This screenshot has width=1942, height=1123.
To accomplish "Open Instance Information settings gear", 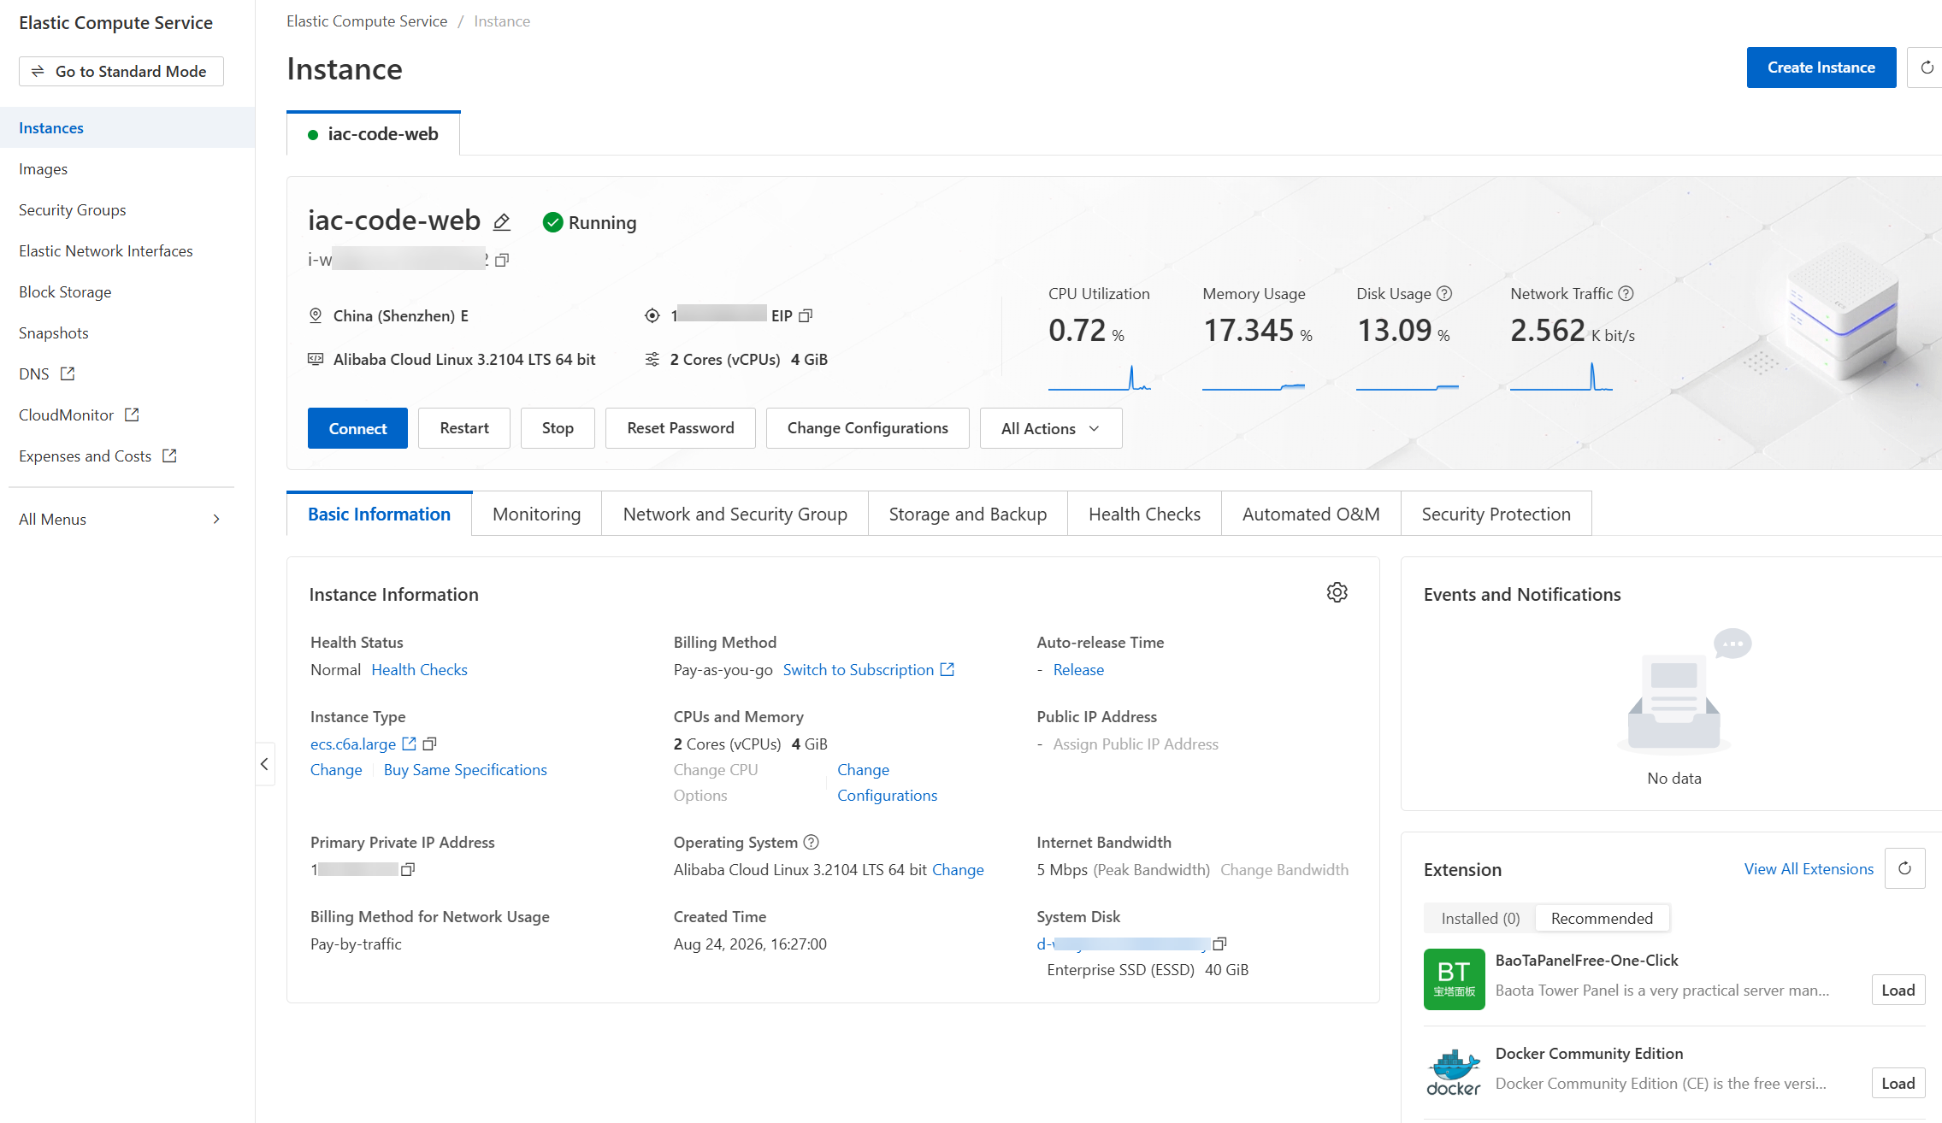I will pos(1337,593).
